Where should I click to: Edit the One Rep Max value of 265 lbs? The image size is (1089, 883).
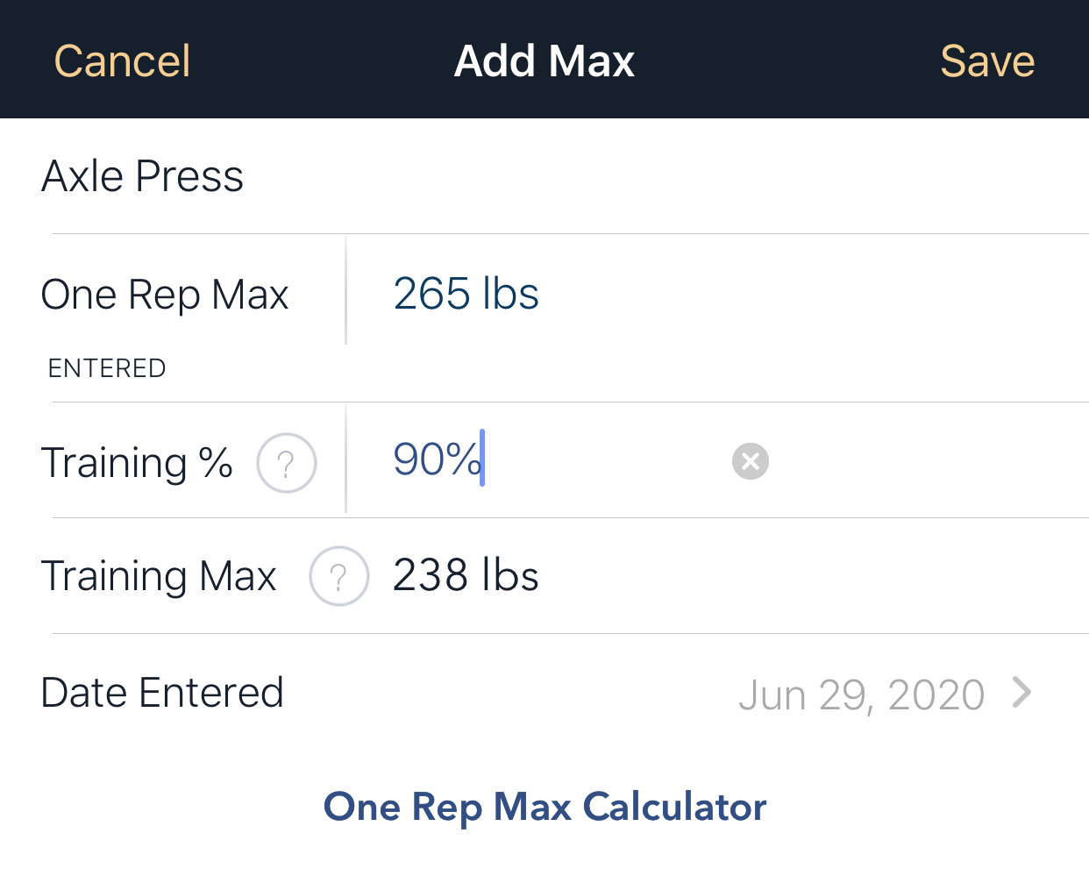(466, 294)
